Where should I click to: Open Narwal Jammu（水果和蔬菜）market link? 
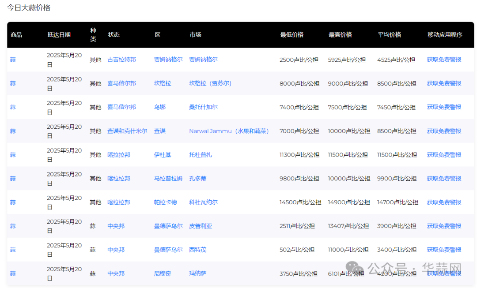tap(229, 131)
